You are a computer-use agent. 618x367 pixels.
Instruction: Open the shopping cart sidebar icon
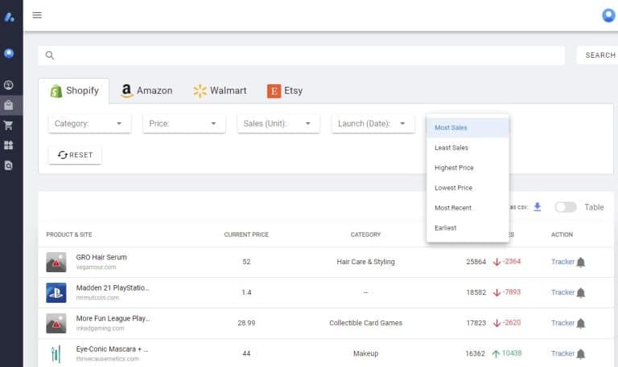[x=9, y=125]
